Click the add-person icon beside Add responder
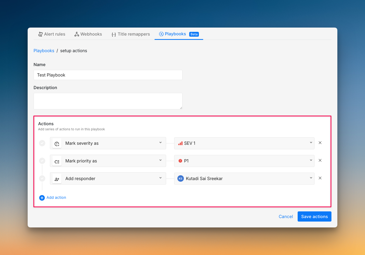Screen dimensions: 365x255 click(x=57, y=179)
